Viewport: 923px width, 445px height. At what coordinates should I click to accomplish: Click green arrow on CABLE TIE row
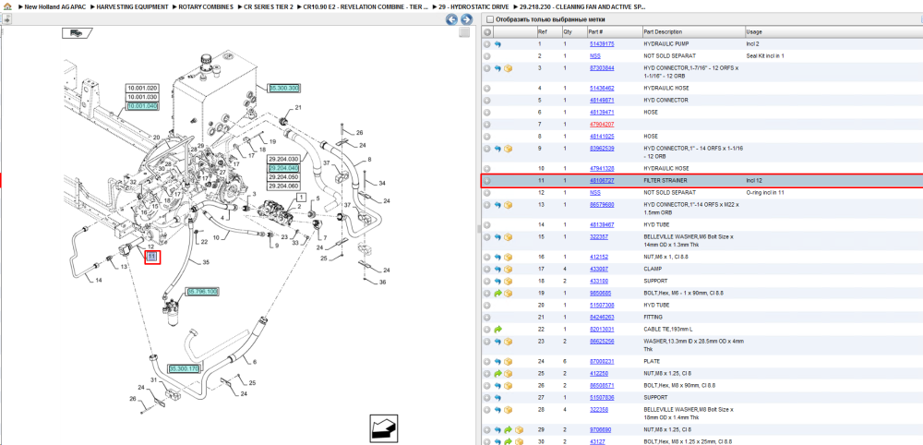point(497,329)
